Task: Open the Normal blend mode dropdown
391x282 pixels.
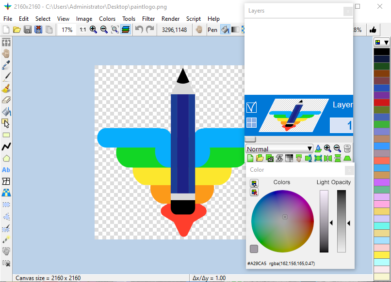Action: click(x=279, y=149)
